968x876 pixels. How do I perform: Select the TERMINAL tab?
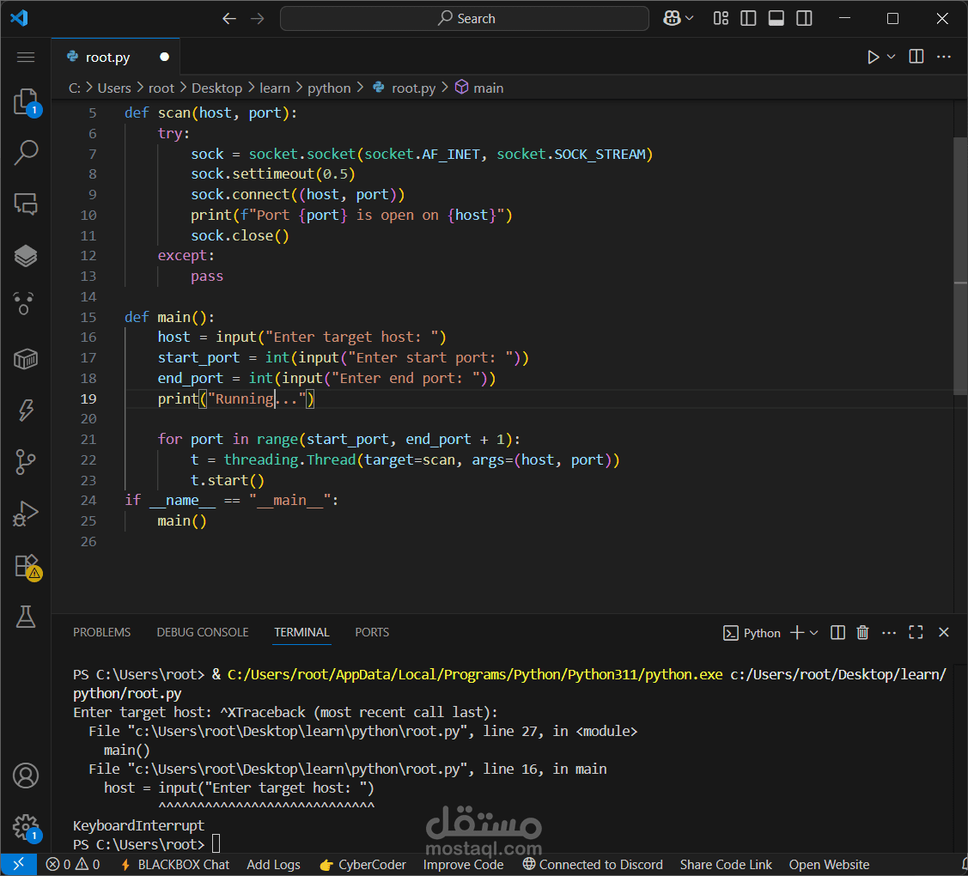click(301, 633)
